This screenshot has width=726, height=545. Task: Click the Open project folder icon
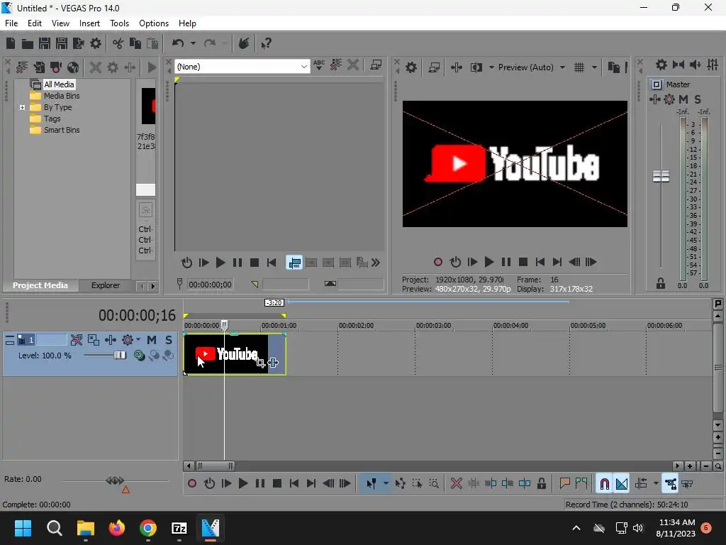pos(28,43)
